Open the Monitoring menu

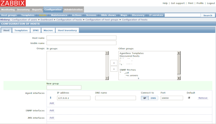tap(8, 10)
